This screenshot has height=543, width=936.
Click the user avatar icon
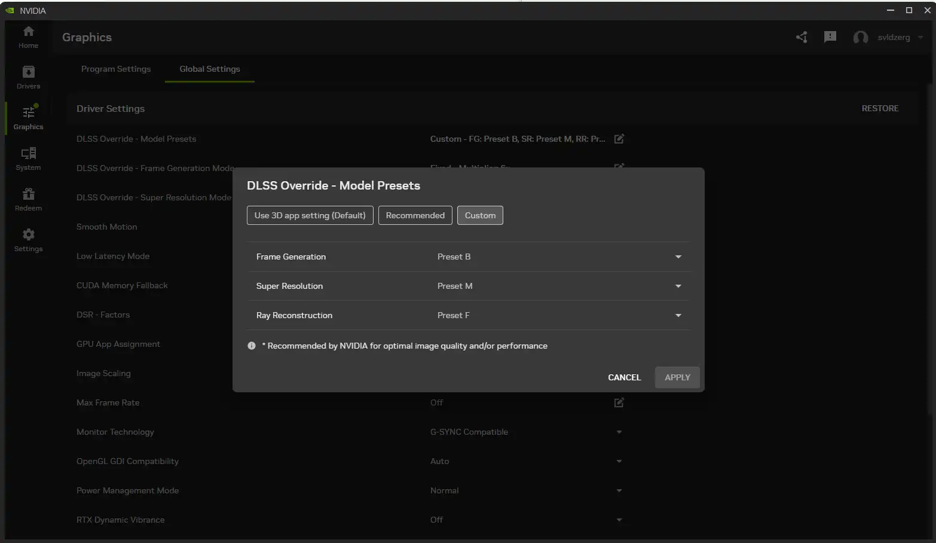click(861, 38)
